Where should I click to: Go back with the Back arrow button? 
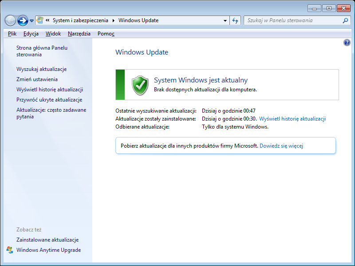10,20
